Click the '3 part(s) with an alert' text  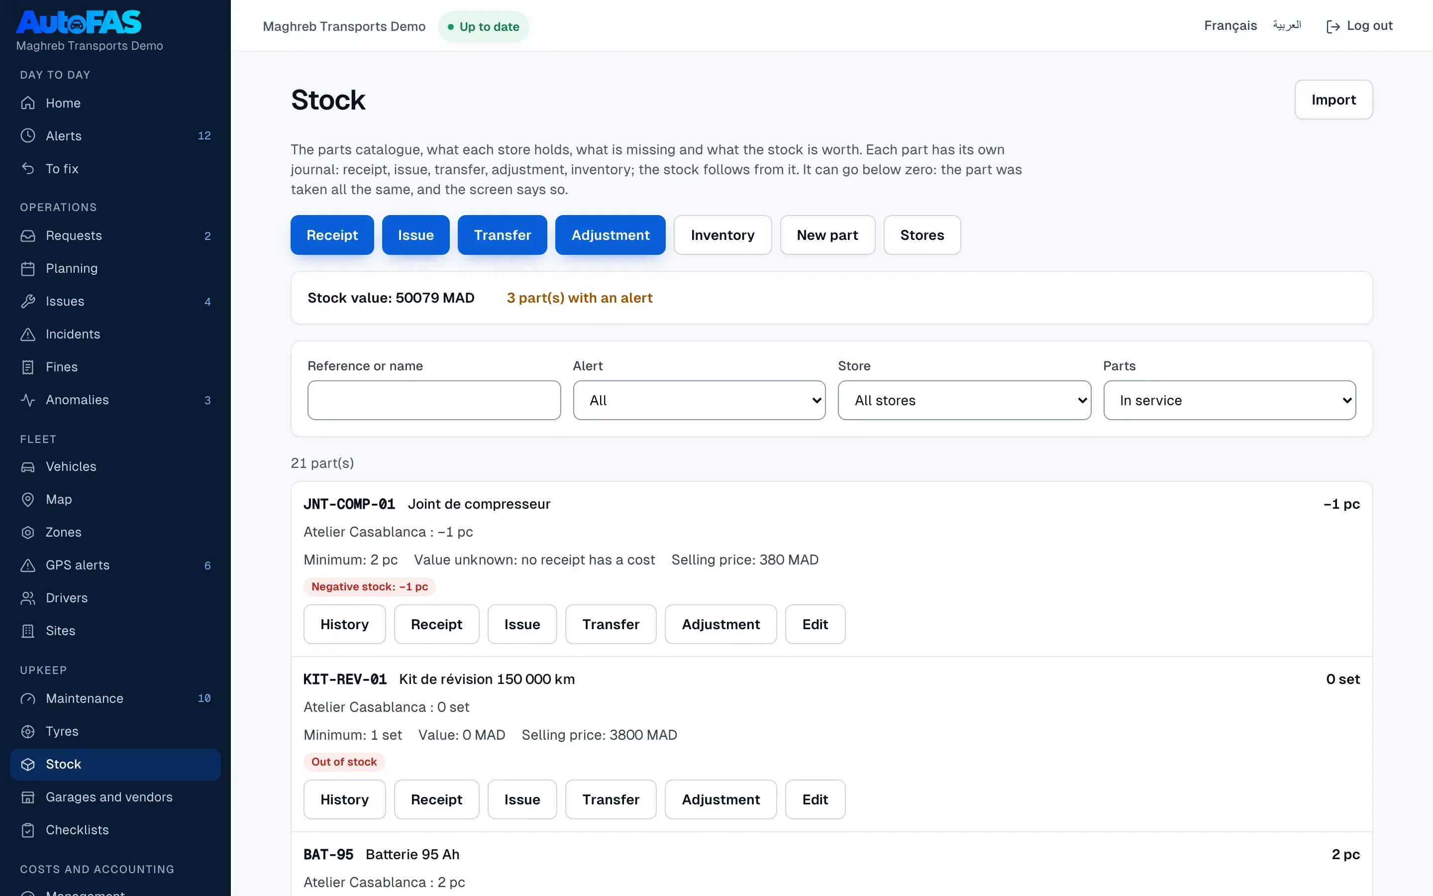coord(580,298)
